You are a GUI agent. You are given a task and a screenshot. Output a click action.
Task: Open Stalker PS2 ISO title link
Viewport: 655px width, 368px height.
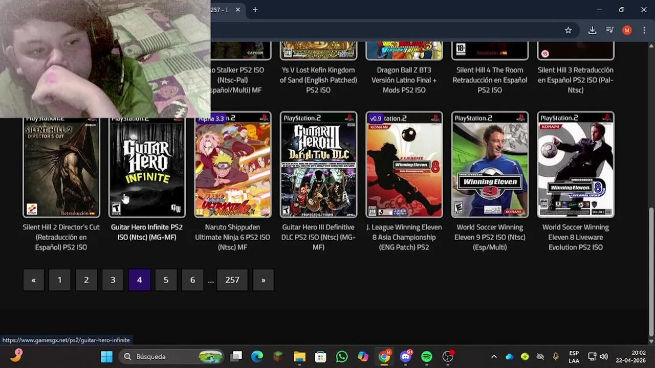tap(237, 80)
